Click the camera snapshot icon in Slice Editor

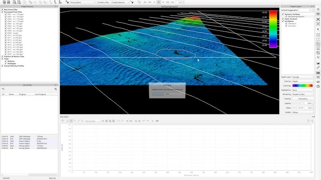[157, 121]
